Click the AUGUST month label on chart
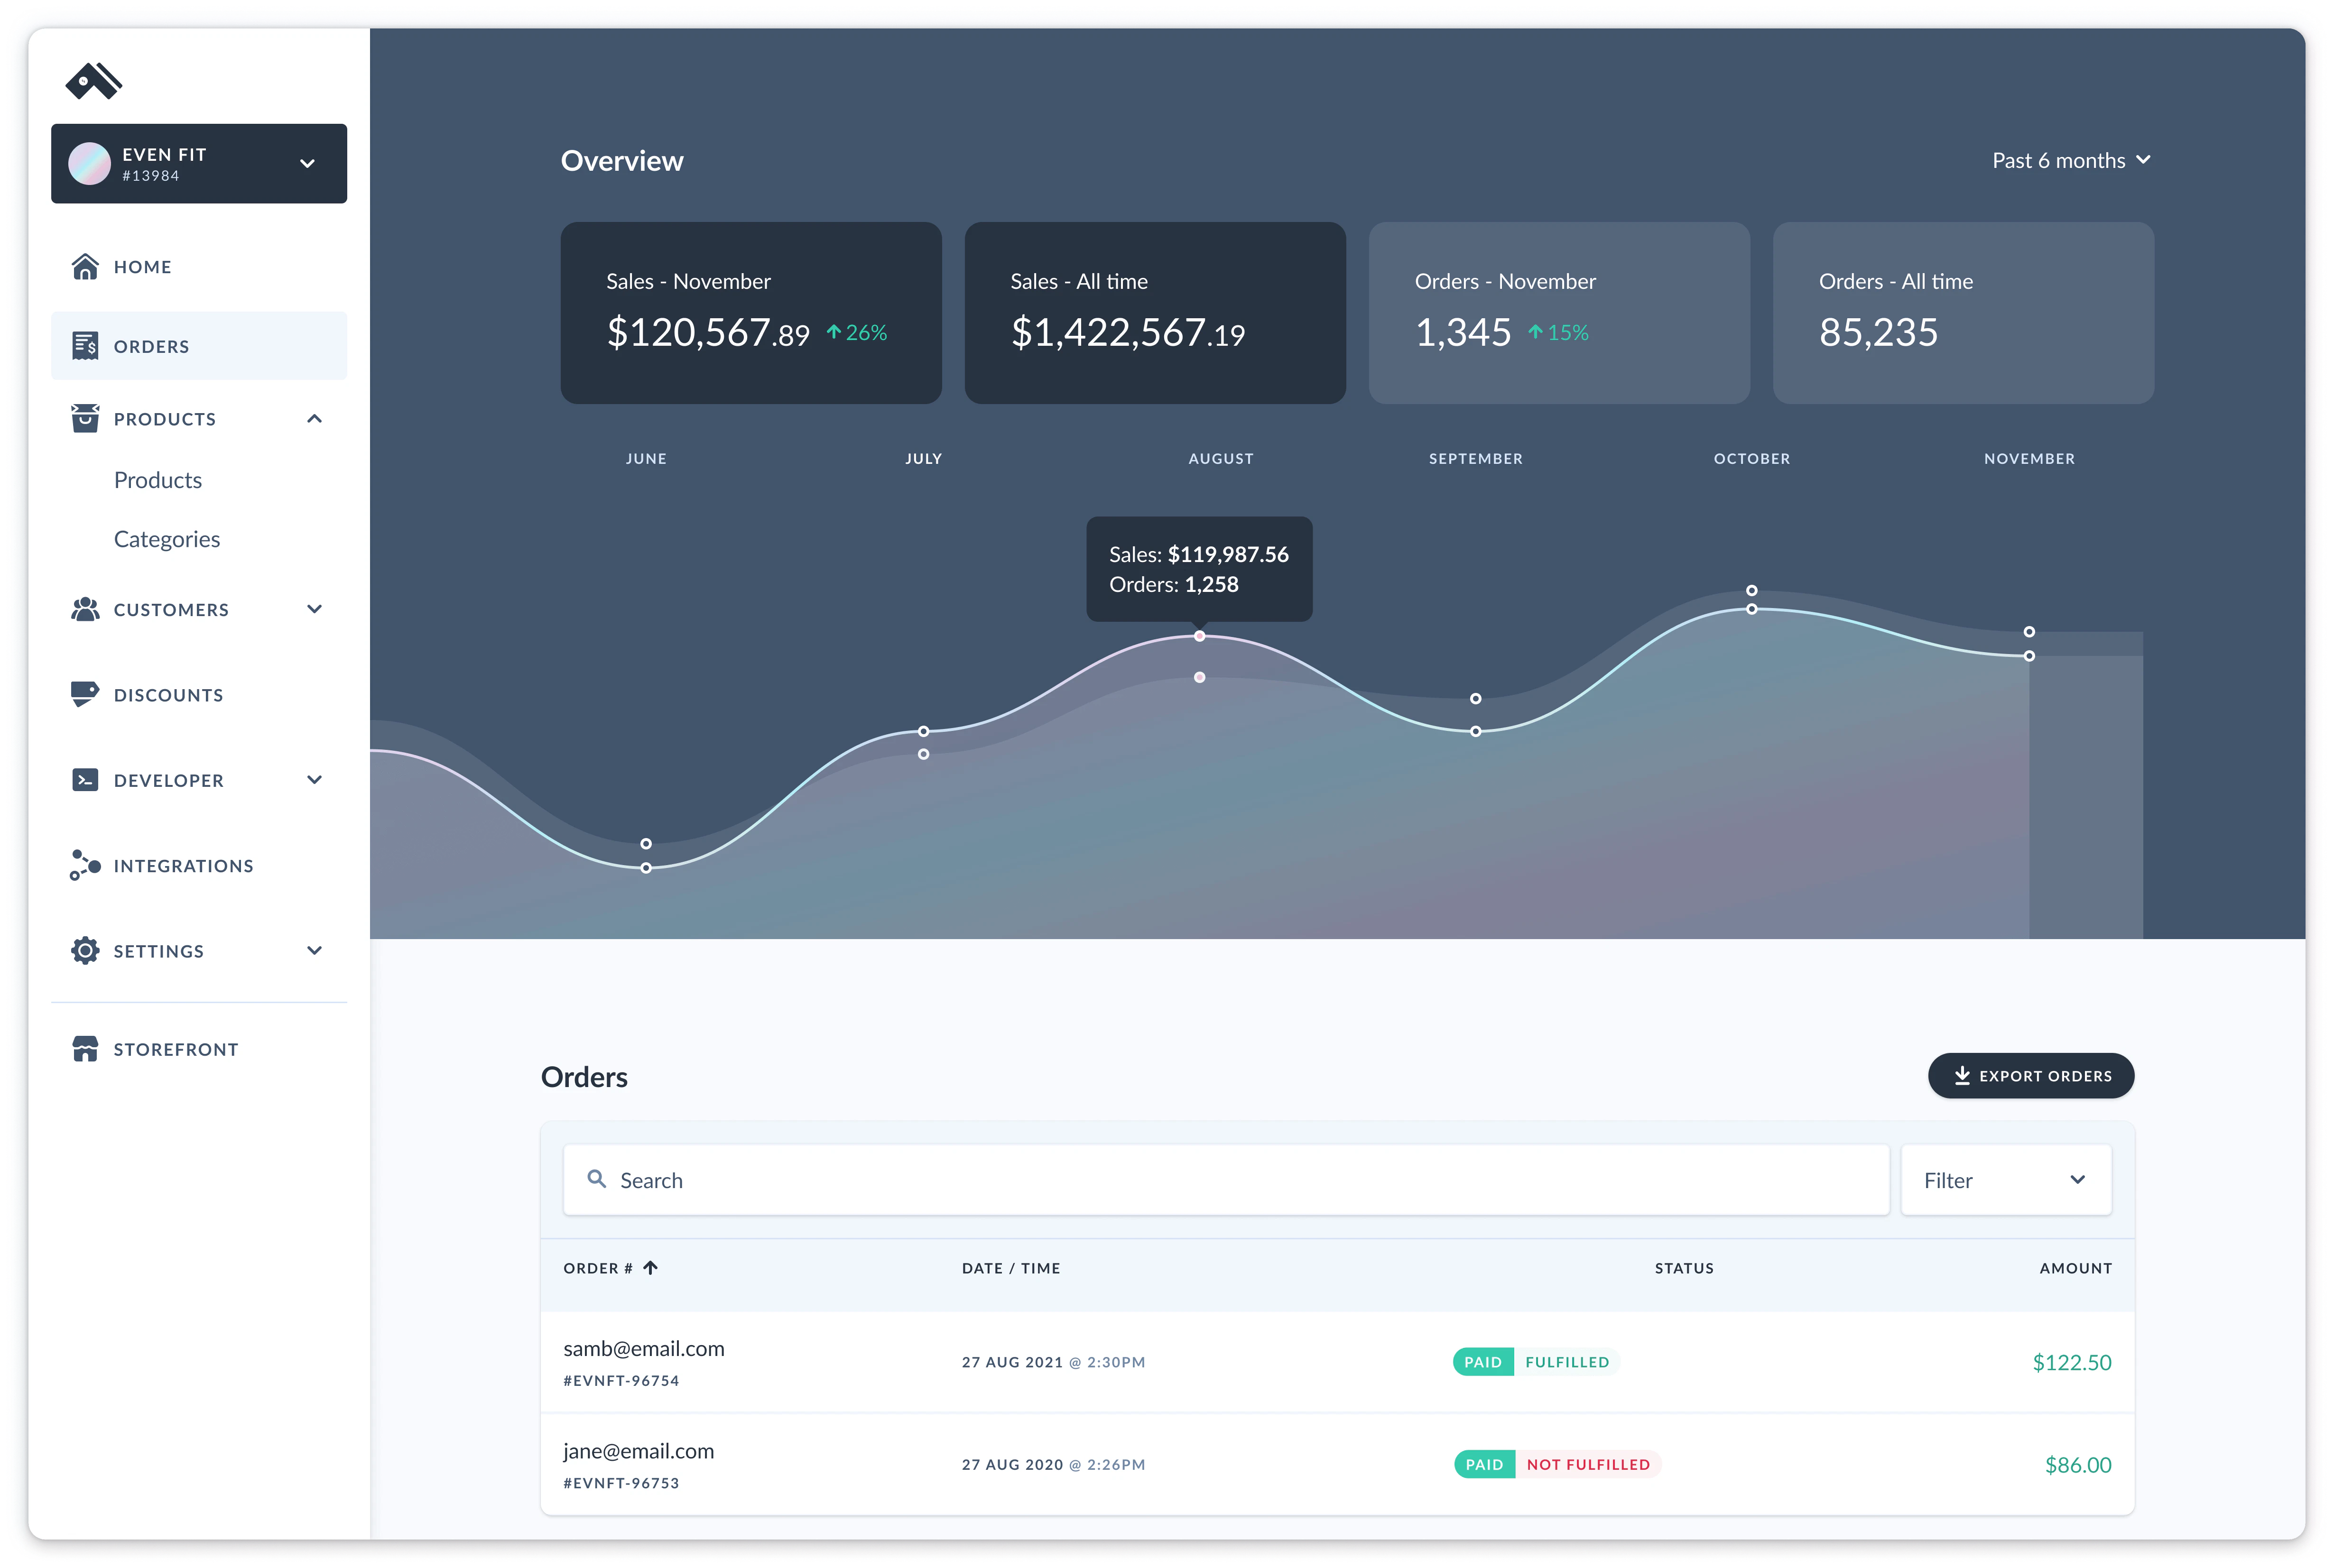 coord(1220,459)
